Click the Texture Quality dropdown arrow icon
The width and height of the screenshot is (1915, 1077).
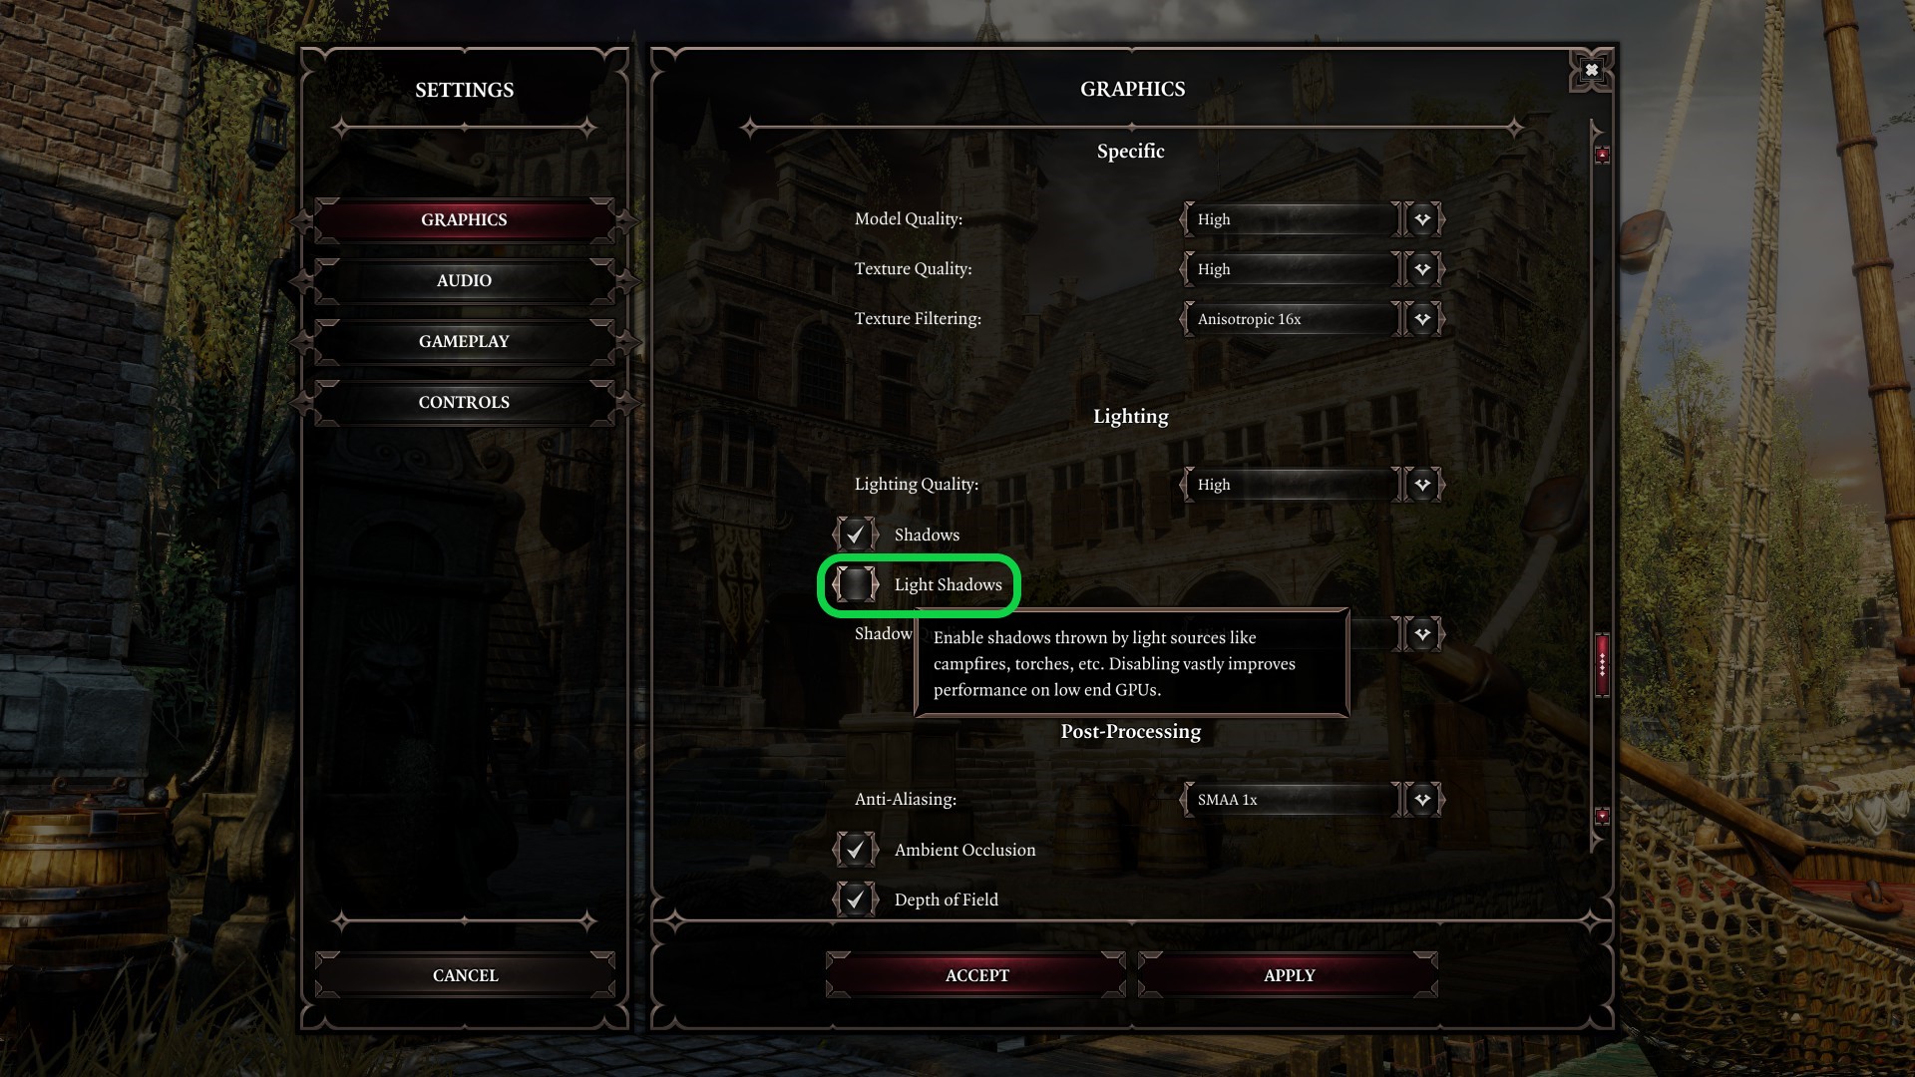tap(1422, 269)
